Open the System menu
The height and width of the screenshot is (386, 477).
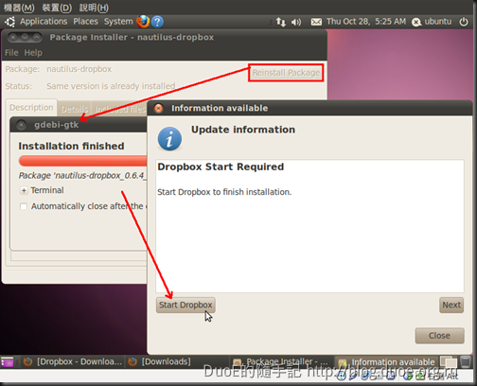(118, 22)
